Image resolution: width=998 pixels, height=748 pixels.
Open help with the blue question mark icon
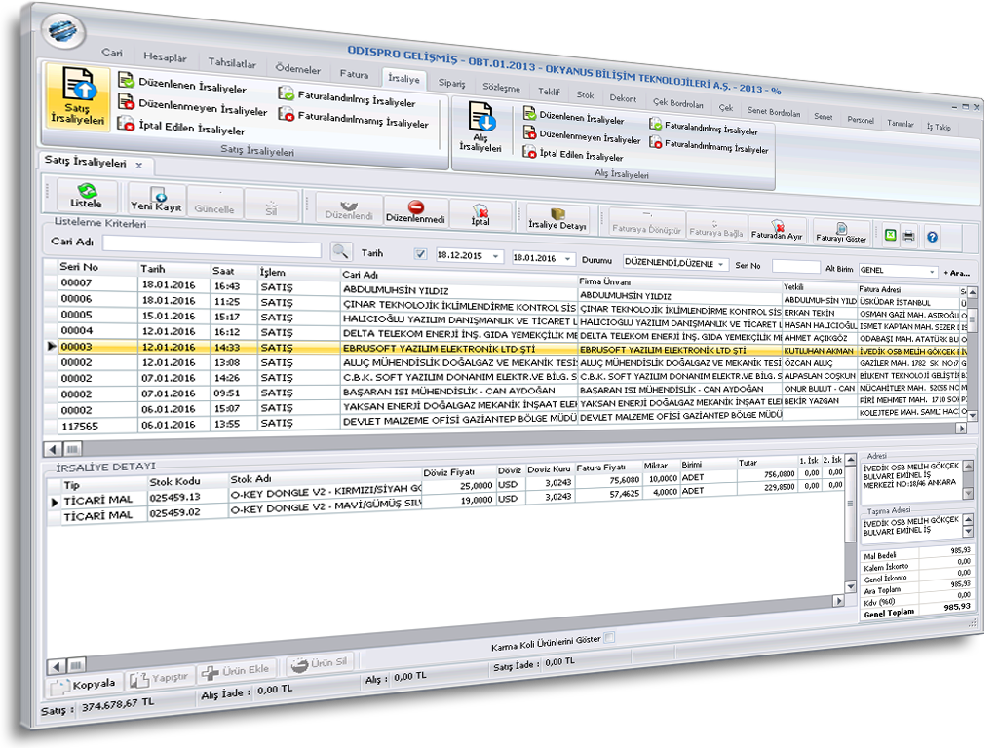pos(933,238)
